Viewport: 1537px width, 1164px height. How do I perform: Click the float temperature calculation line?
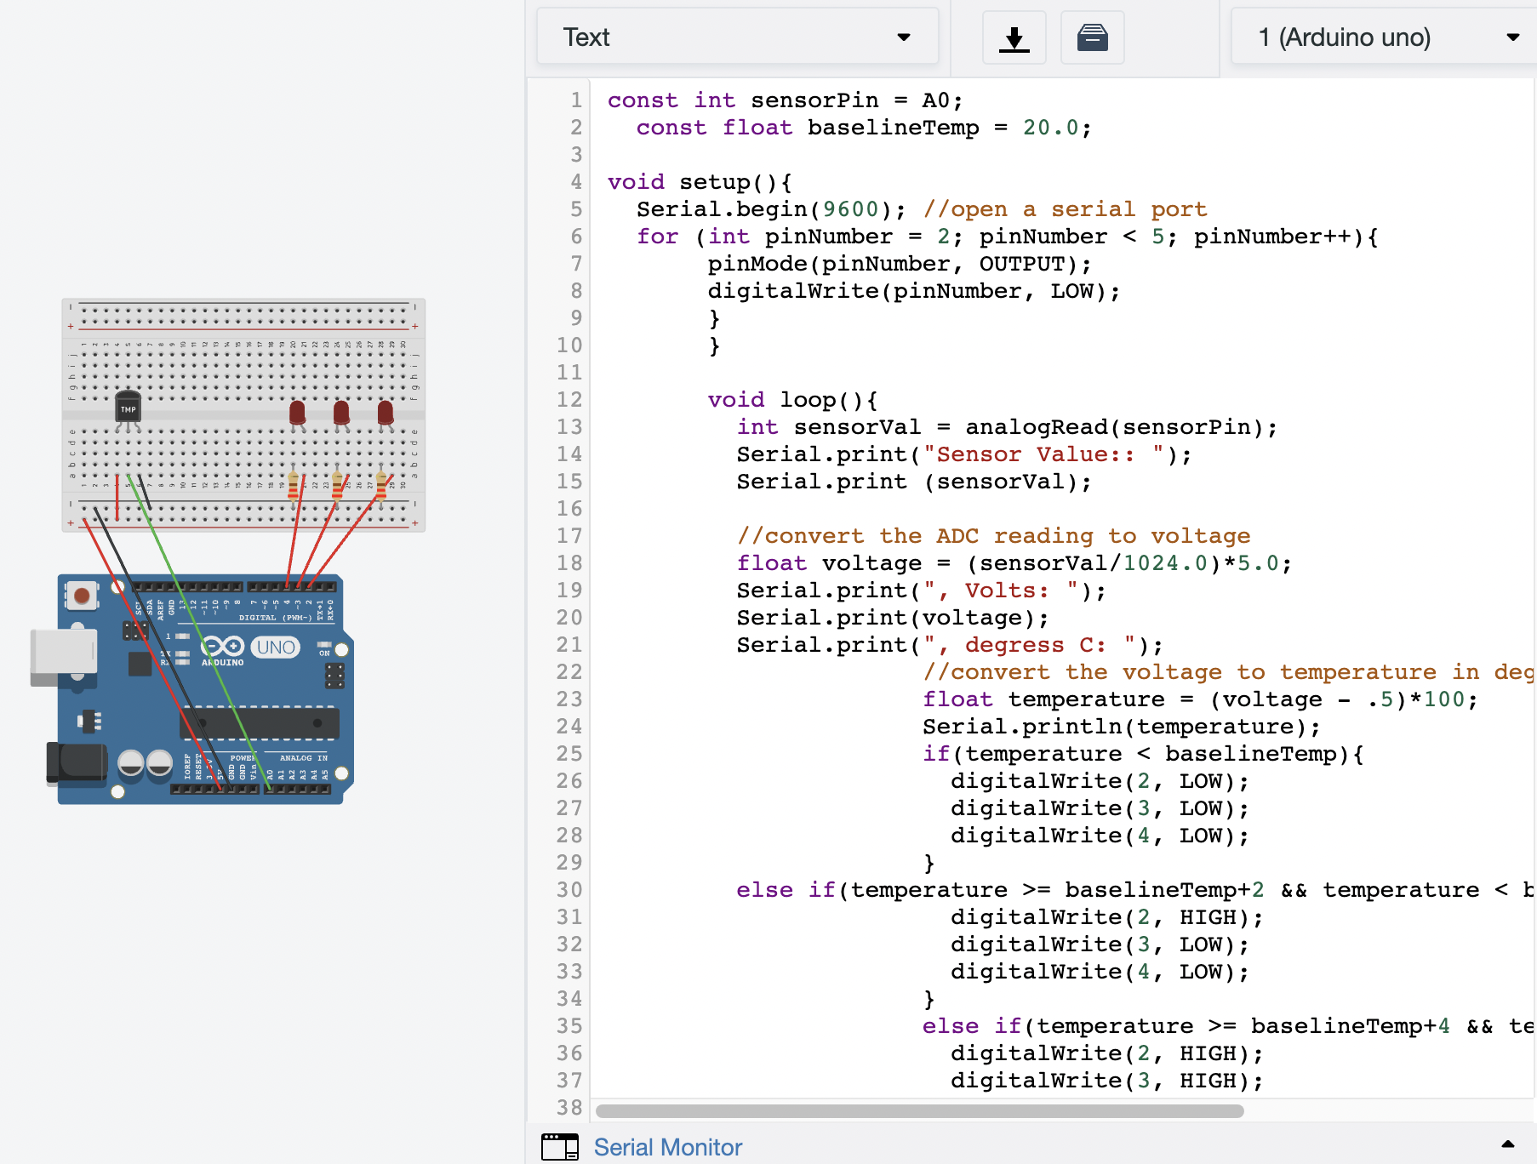(x=1200, y=699)
